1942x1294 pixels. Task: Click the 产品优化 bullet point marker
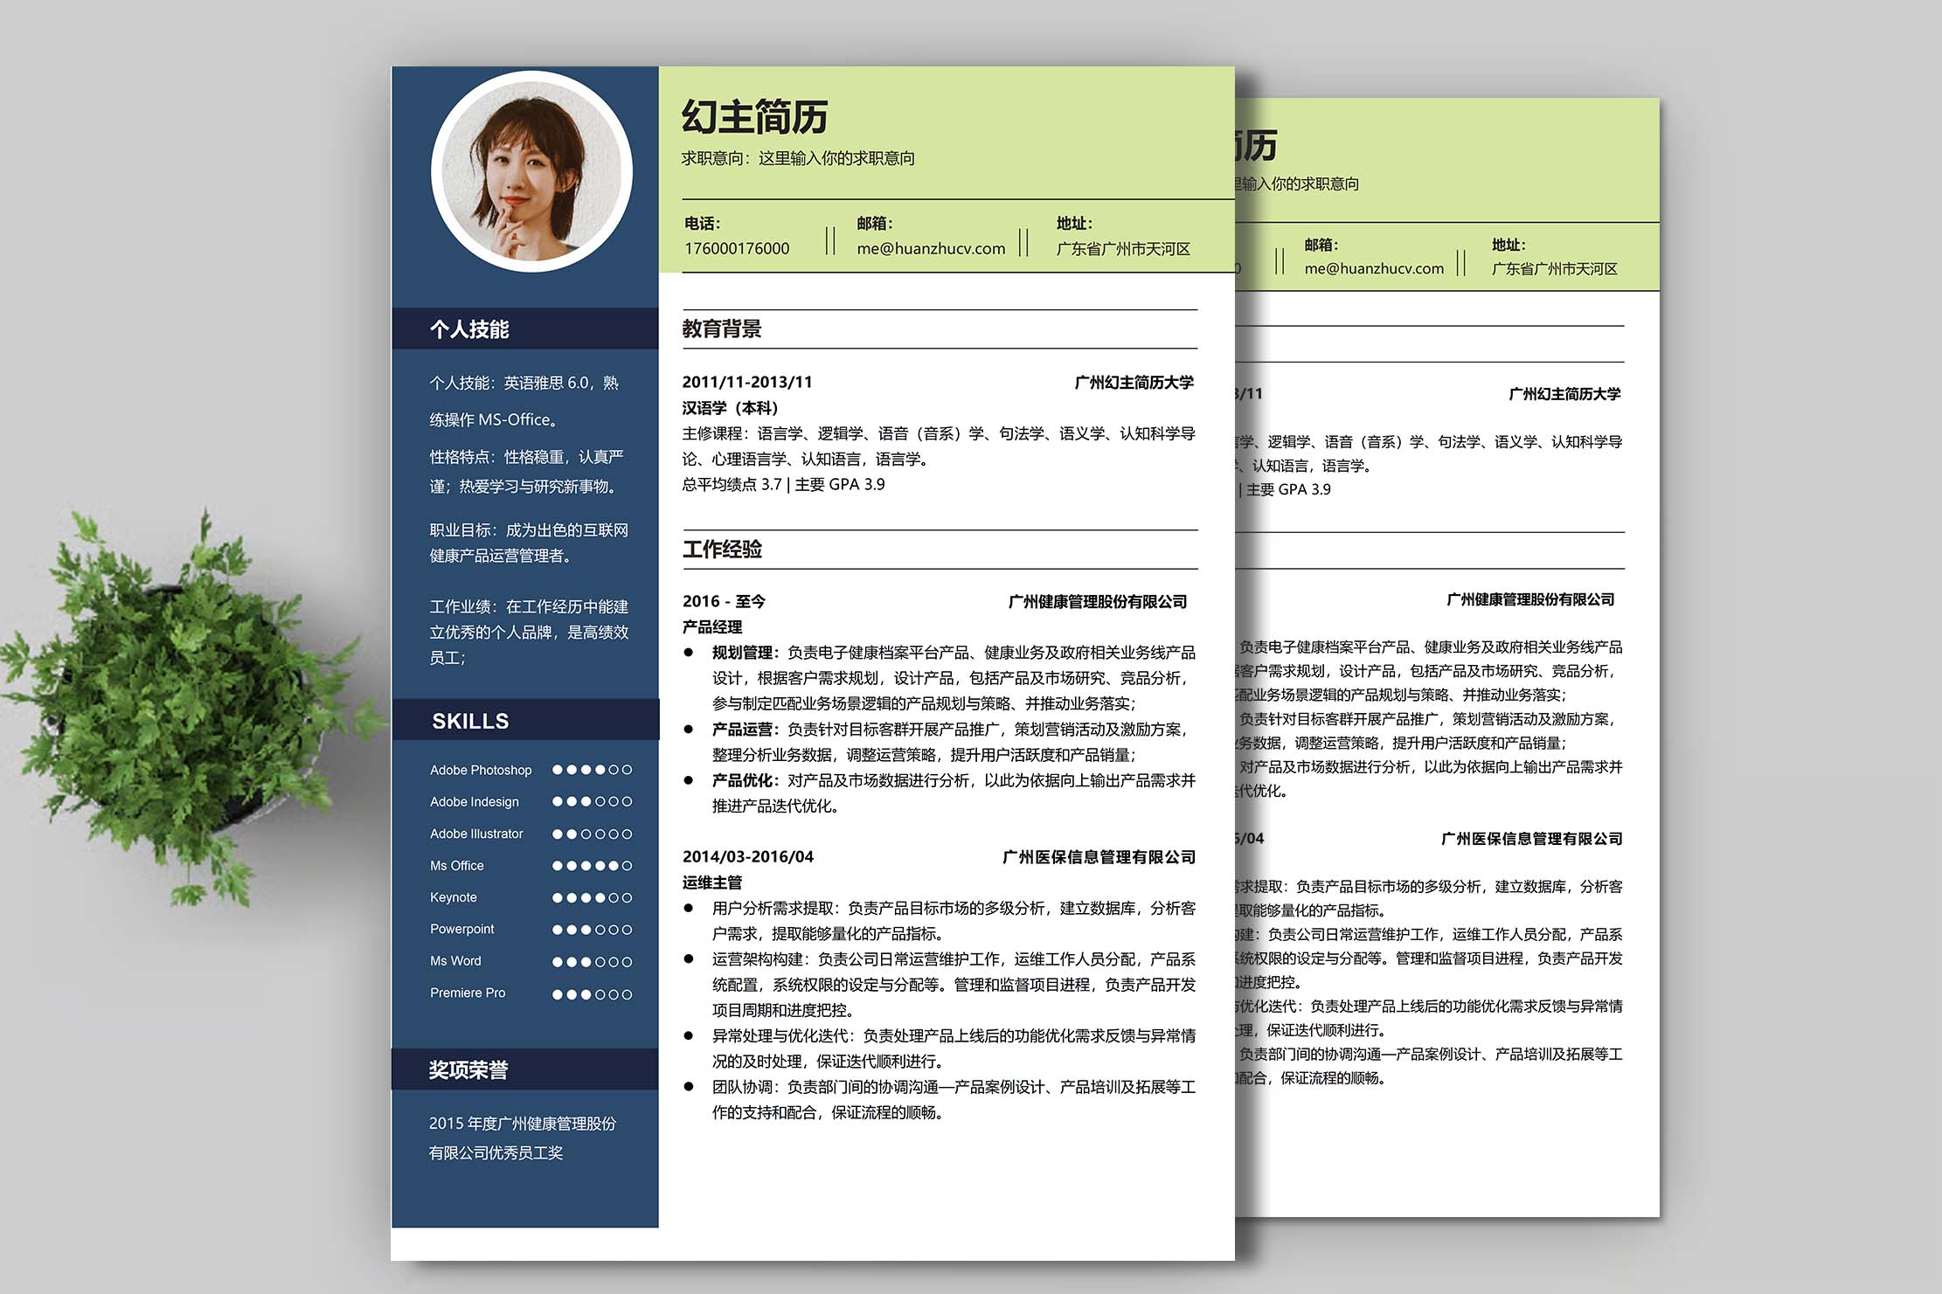[x=689, y=780]
